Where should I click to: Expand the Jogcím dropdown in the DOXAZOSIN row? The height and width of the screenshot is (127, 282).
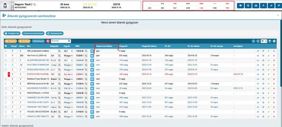pos(68,70)
